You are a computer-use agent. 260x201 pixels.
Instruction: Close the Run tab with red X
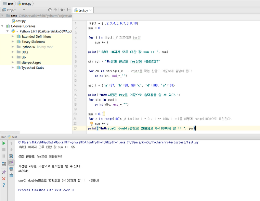click(4, 179)
